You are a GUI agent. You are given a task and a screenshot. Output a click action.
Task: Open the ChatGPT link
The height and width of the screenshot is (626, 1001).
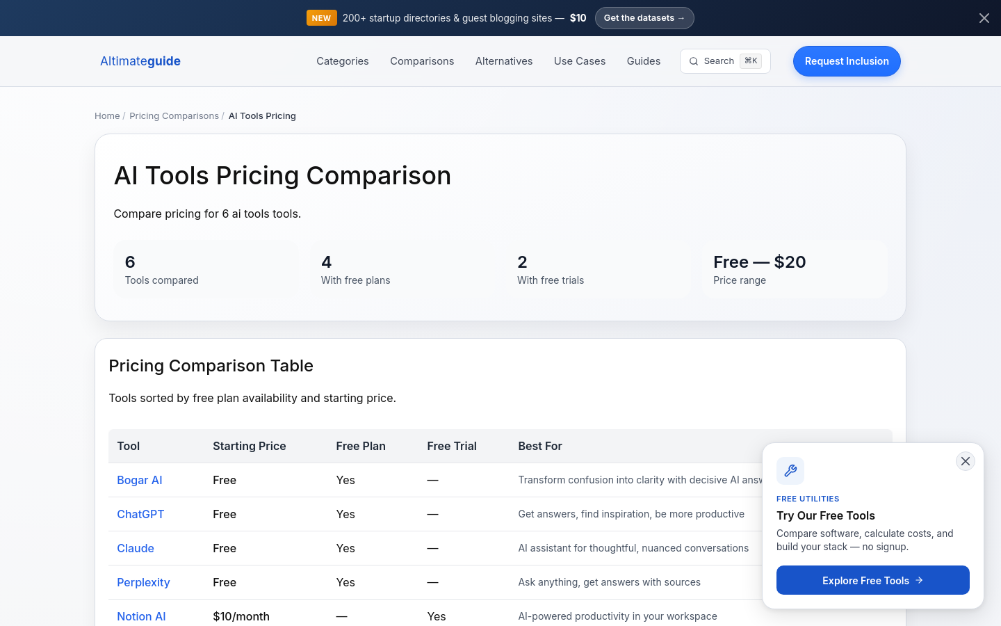click(x=140, y=514)
